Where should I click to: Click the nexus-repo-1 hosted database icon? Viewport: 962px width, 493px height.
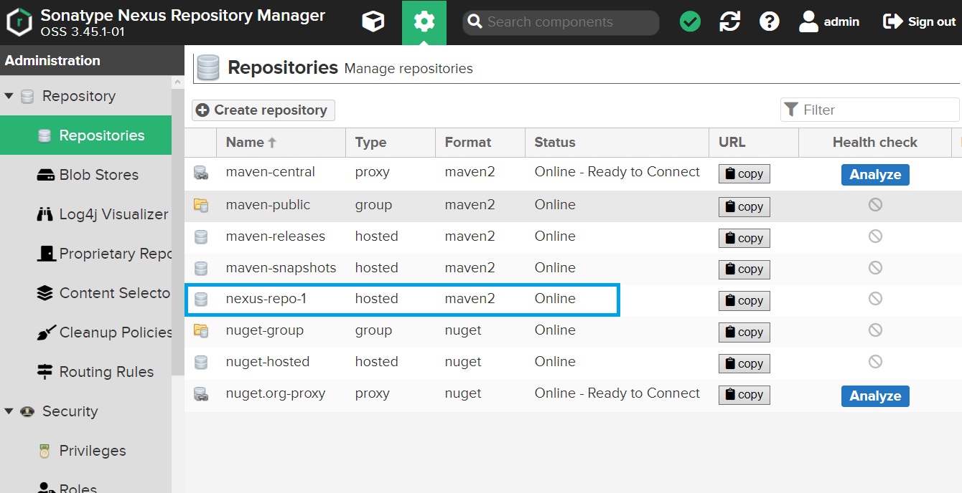(x=201, y=300)
